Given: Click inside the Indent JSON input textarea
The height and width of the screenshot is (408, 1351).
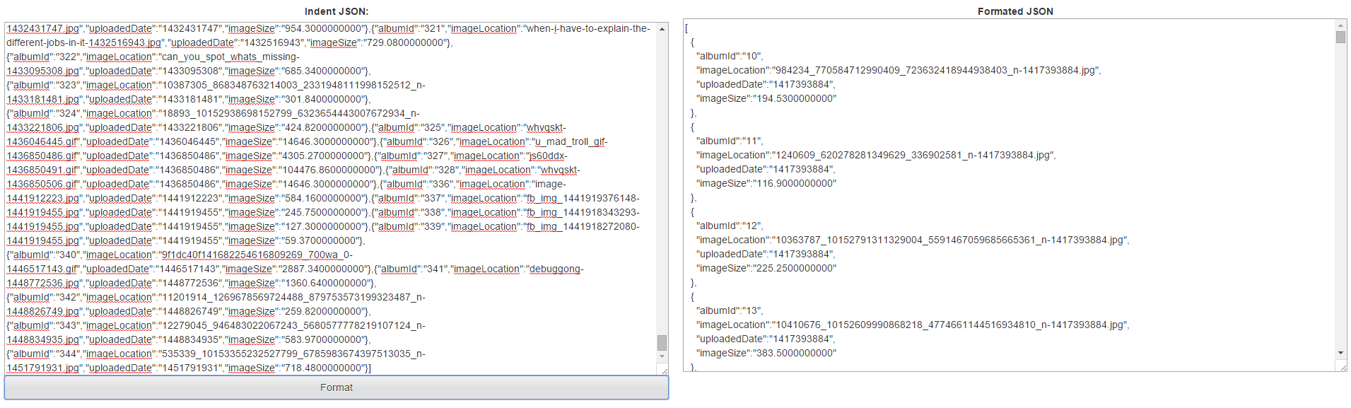Looking at the screenshot, I should click(x=331, y=198).
